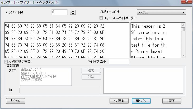Click hex row starting '54 68 69 73'
This screenshot has width=193, height=109.
click(x=55, y=26)
